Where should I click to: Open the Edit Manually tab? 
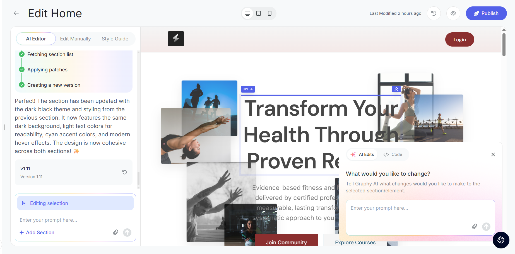(x=75, y=39)
